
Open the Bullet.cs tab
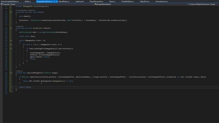28,1
